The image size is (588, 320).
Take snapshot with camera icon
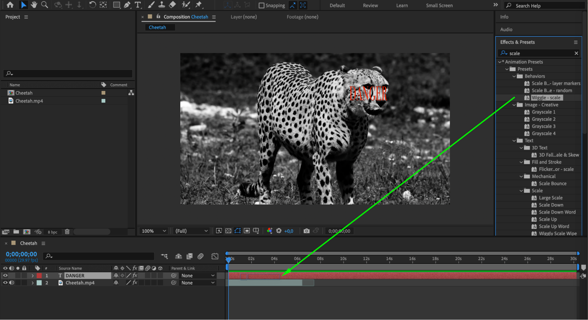click(307, 231)
